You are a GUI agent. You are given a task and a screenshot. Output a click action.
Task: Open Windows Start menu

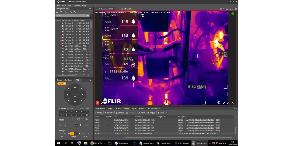click(58, 143)
